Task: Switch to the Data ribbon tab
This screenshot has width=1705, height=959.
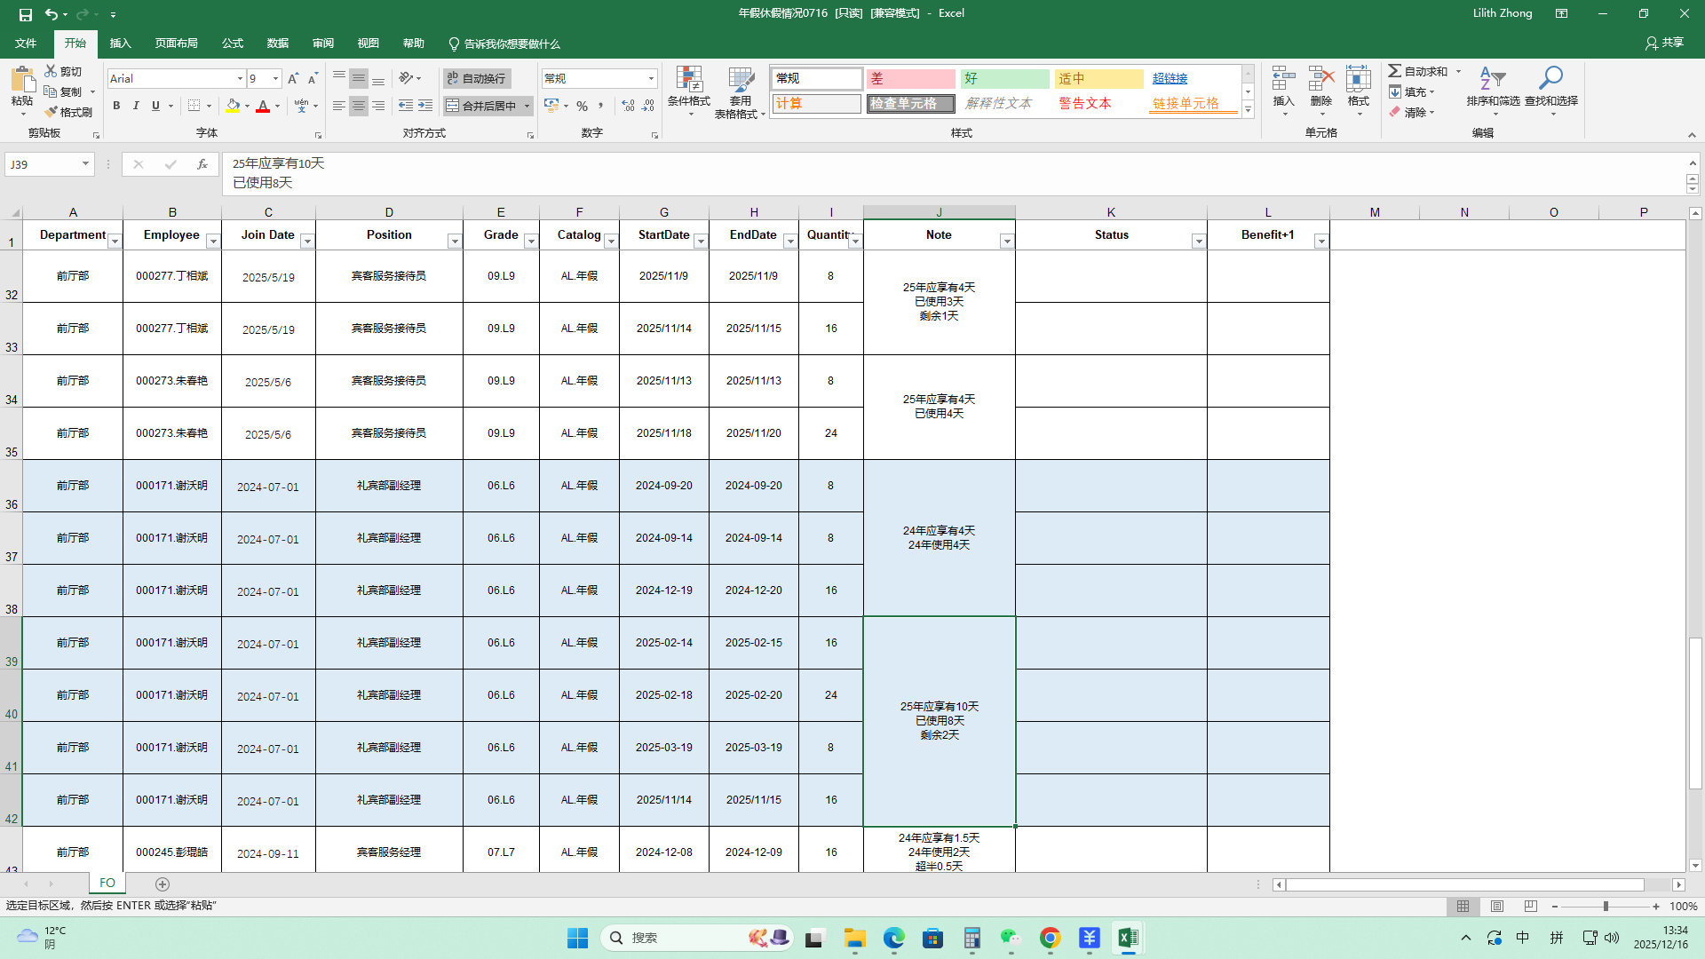Action: [278, 44]
